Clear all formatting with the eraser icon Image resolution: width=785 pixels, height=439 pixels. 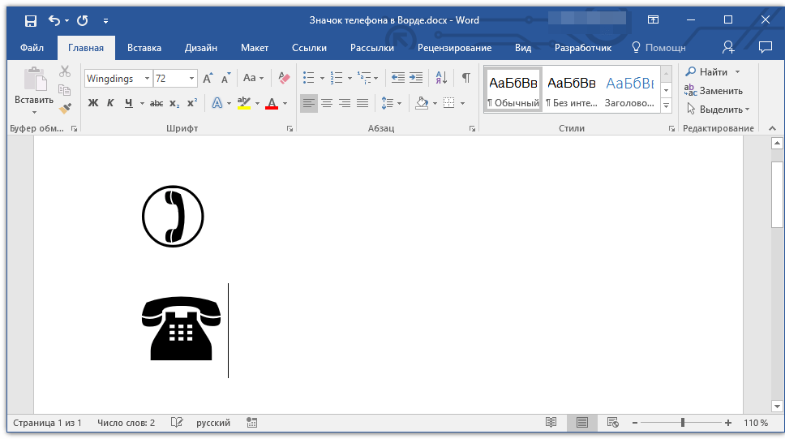coord(284,78)
